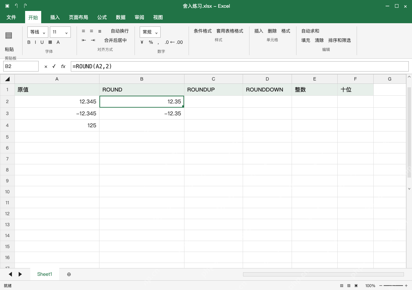This screenshot has height=290, width=412.
Task: Click the 自动求和 AutoSum button
Action: pos(310,31)
